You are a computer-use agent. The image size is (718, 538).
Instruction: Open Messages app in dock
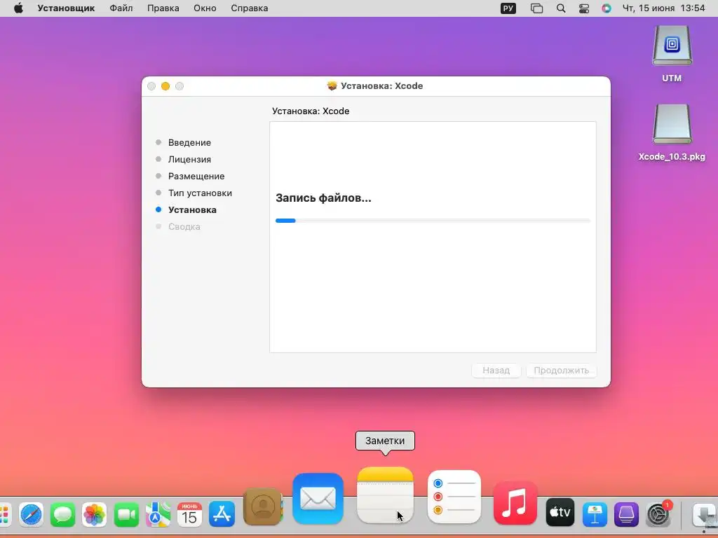point(62,515)
